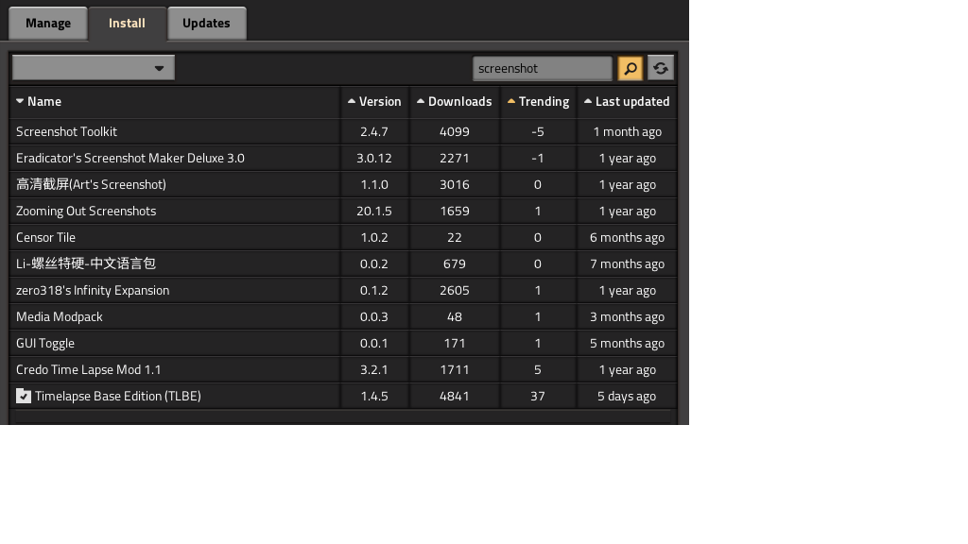Click downloads count 4841
Screen dimensions: 968x544
[x=455, y=396]
